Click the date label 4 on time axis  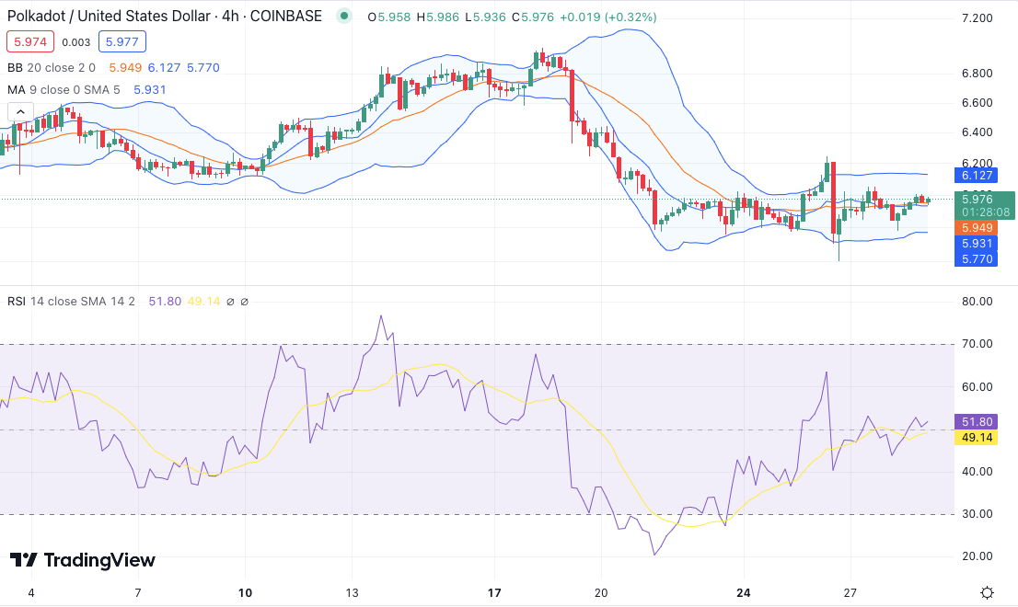(x=31, y=592)
